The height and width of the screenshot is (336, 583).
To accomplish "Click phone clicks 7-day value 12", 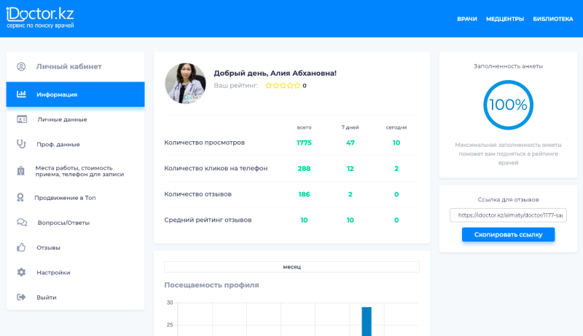I will pos(351,169).
